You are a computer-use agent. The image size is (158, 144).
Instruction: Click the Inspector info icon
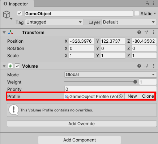pos(5,4)
